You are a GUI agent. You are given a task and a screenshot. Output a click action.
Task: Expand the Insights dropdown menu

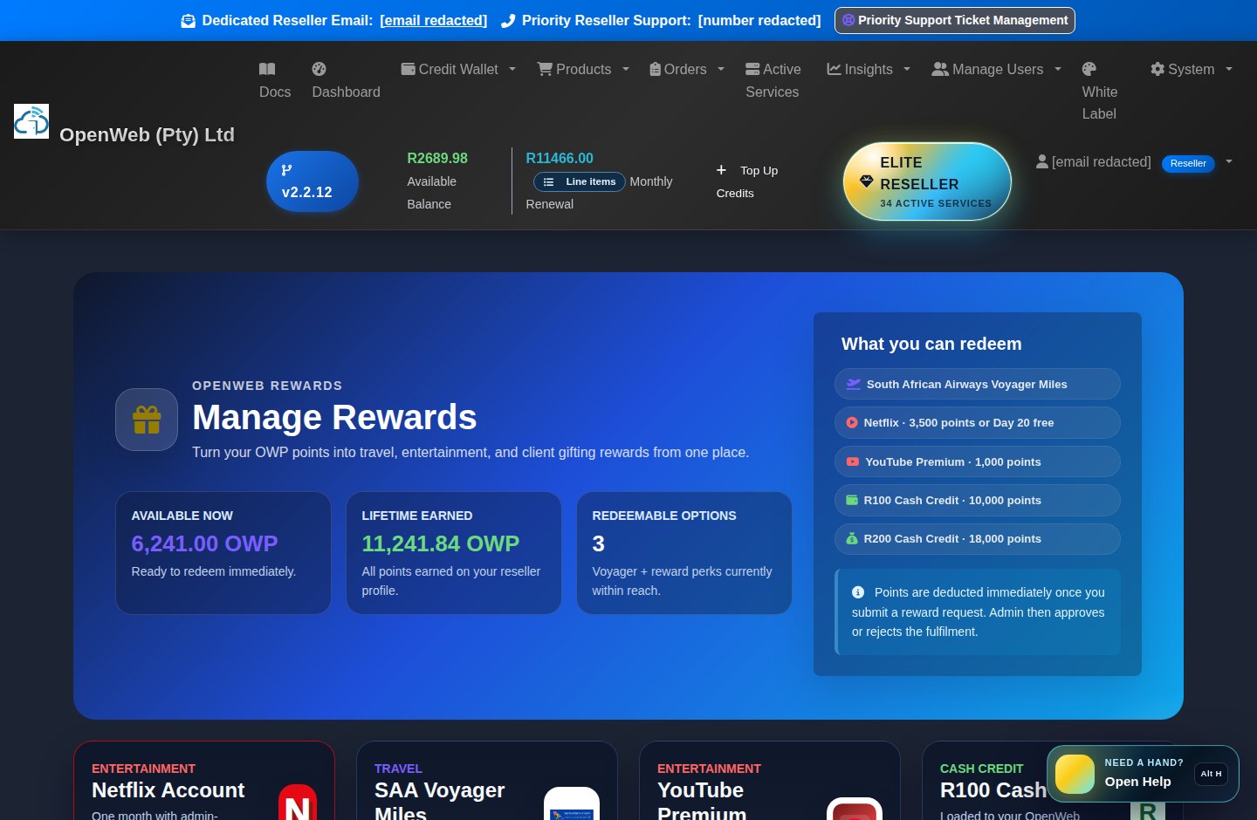coord(907,69)
